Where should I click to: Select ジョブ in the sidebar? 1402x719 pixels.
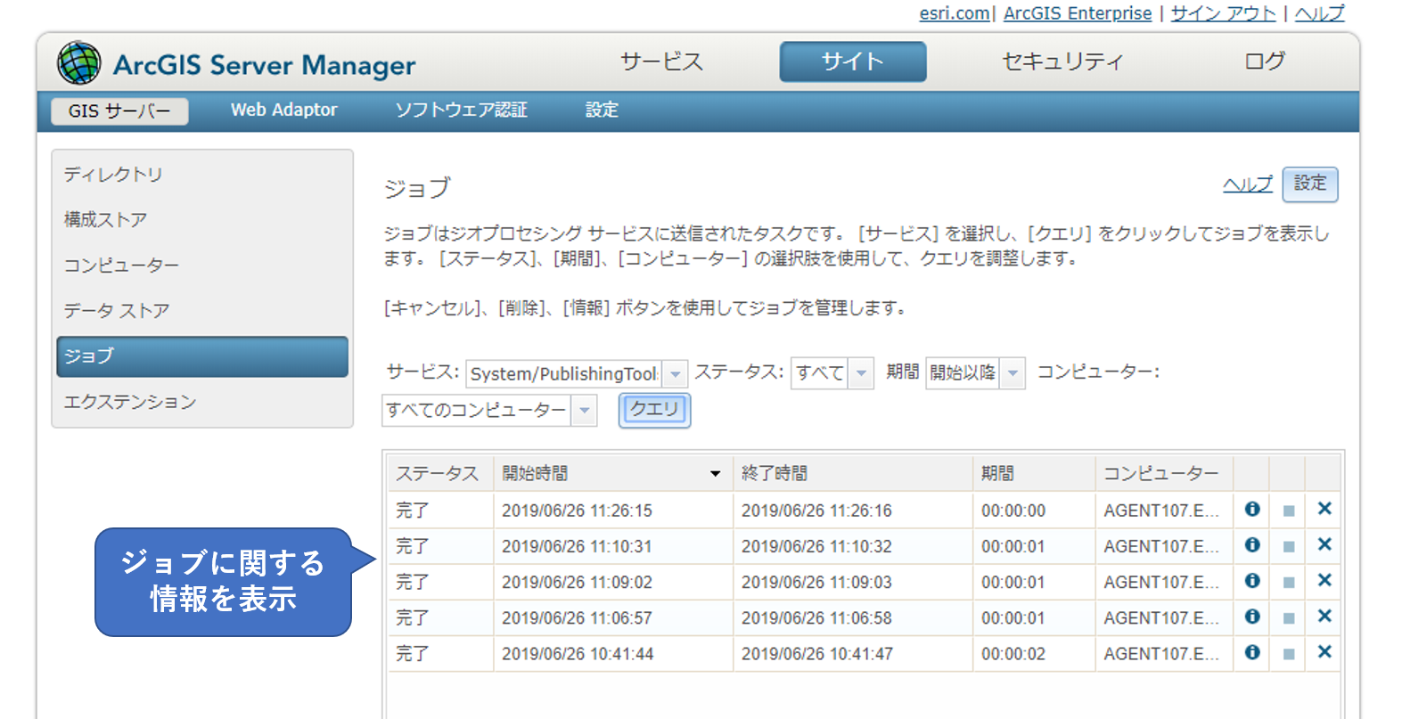(x=202, y=356)
